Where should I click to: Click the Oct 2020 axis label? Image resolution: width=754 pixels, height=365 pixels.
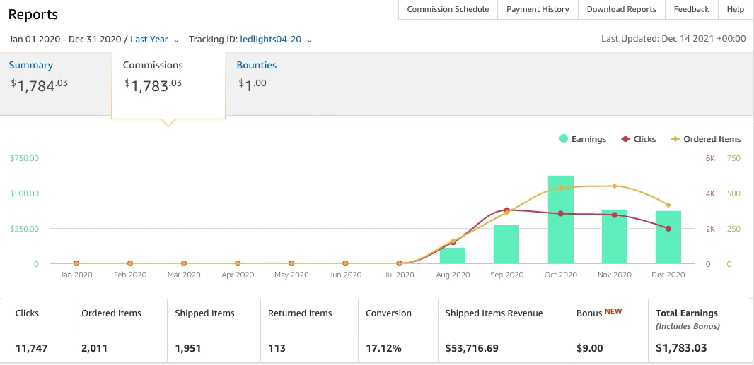(x=561, y=275)
